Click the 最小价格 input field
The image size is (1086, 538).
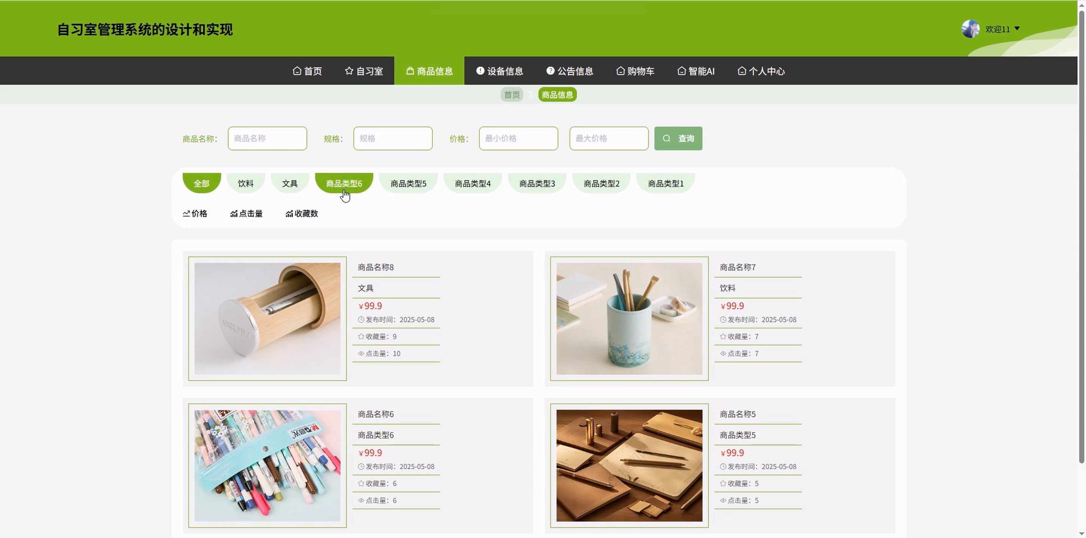[518, 138]
